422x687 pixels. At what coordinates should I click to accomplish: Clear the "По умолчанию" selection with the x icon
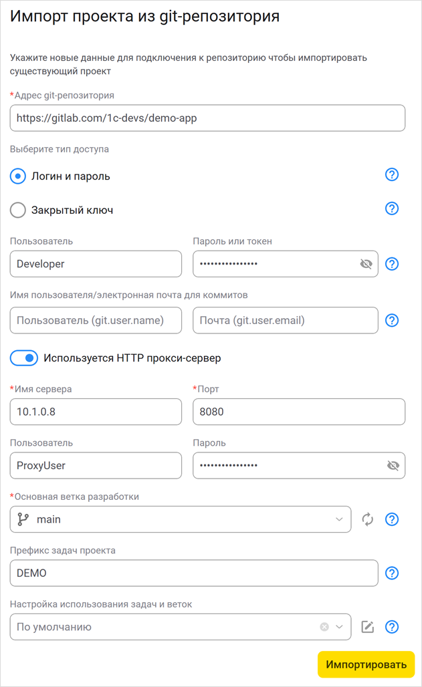(x=324, y=627)
